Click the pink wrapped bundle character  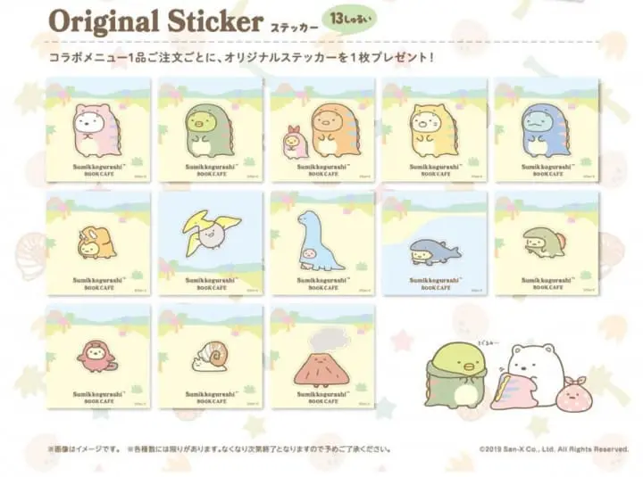click(572, 392)
